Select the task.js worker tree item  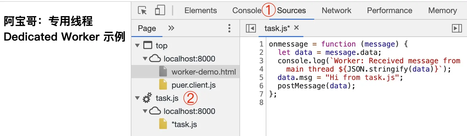tap(167, 98)
